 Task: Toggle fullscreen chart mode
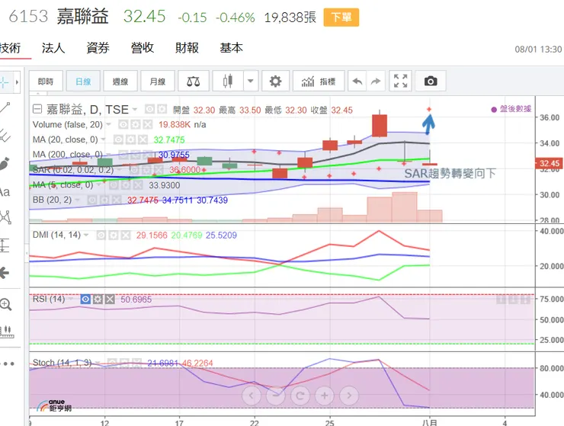tap(400, 82)
